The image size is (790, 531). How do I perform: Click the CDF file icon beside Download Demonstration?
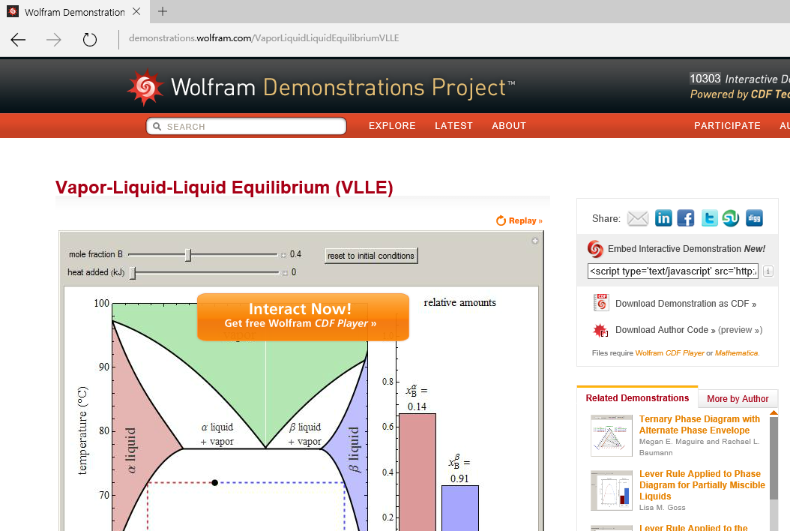coord(601,302)
